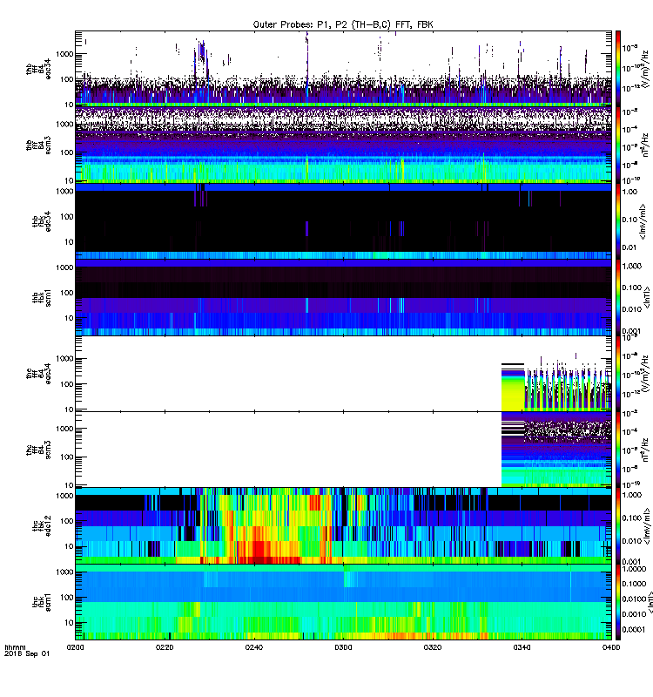
Task: Click '<|nT|>' unit label of thb scm1 color bar
Action: point(647,297)
